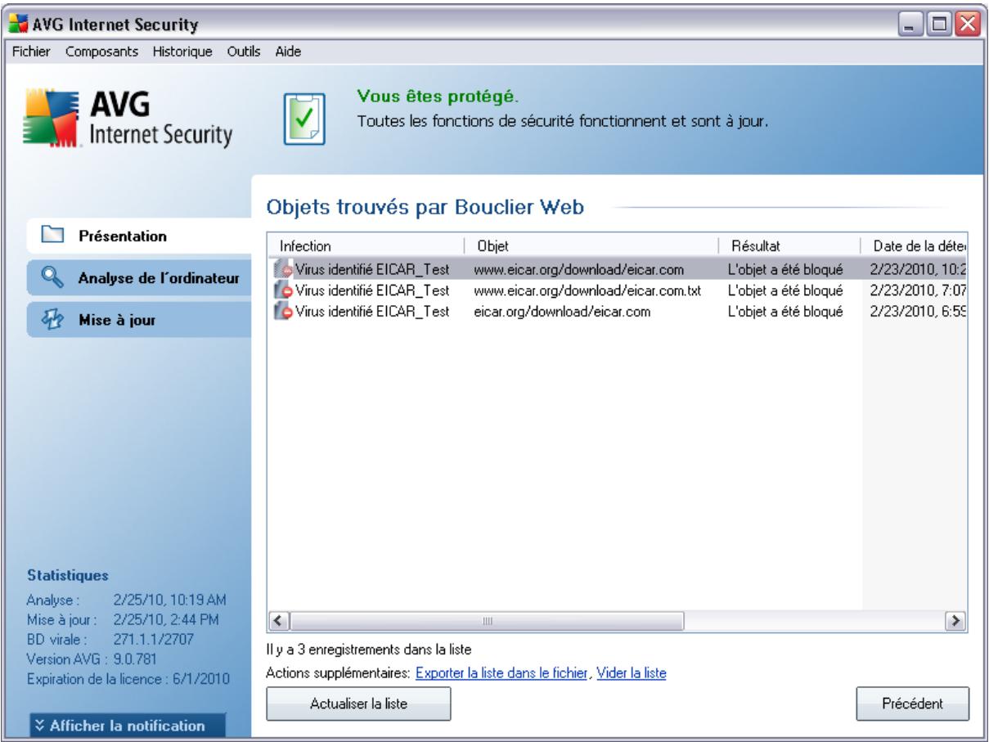
Task: Expand Afficher la notification
Action: [x=126, y=725]
